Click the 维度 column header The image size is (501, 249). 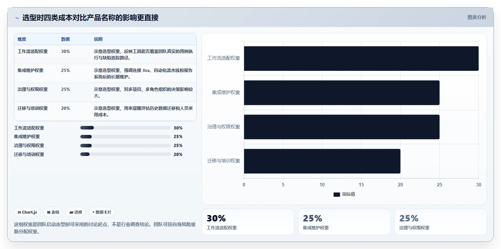pyautogui.click(x=22, y=39)
